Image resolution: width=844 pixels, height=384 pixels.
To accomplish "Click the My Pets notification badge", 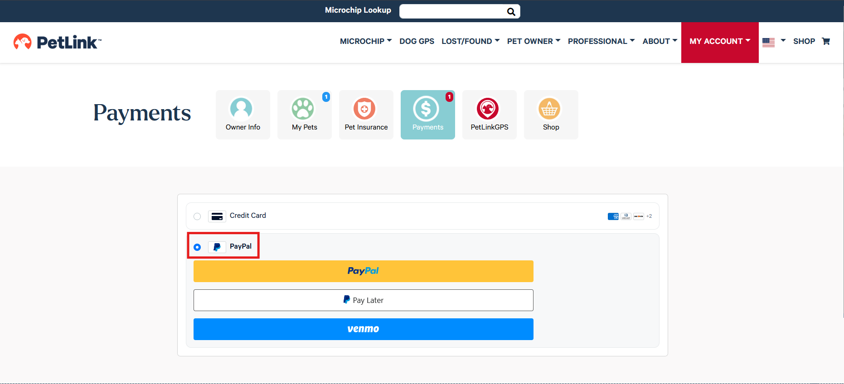I will point(326,97).
